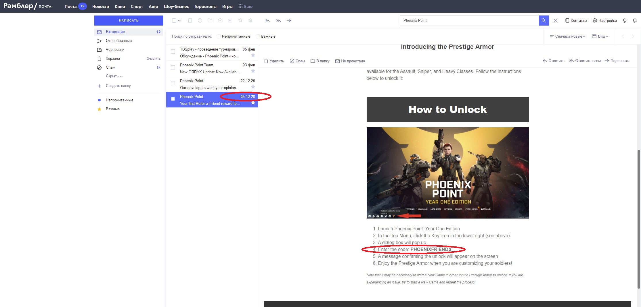
Task: Click Ответить всем button
Action: [585, 61]
